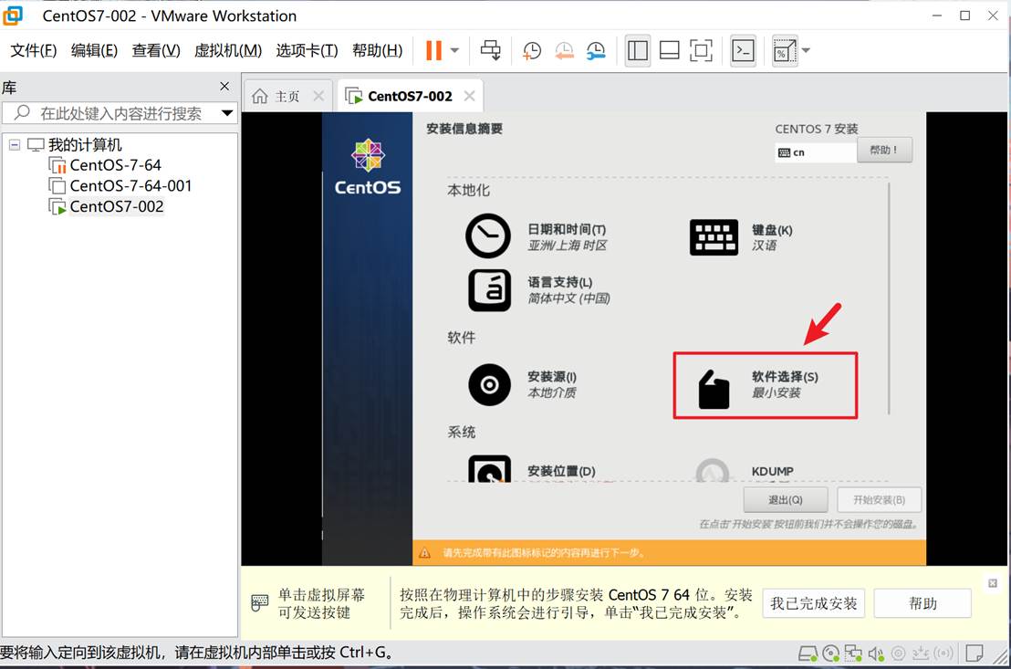Open the 虚拟机(M) menu
This screenshot has height=669, width=1011.
pyautogui.click(x=228, y=50)
